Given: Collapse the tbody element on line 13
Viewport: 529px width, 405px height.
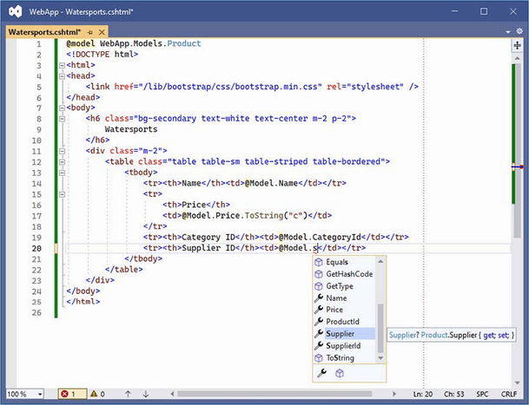Looking at the screenshot, I should 62,173.
